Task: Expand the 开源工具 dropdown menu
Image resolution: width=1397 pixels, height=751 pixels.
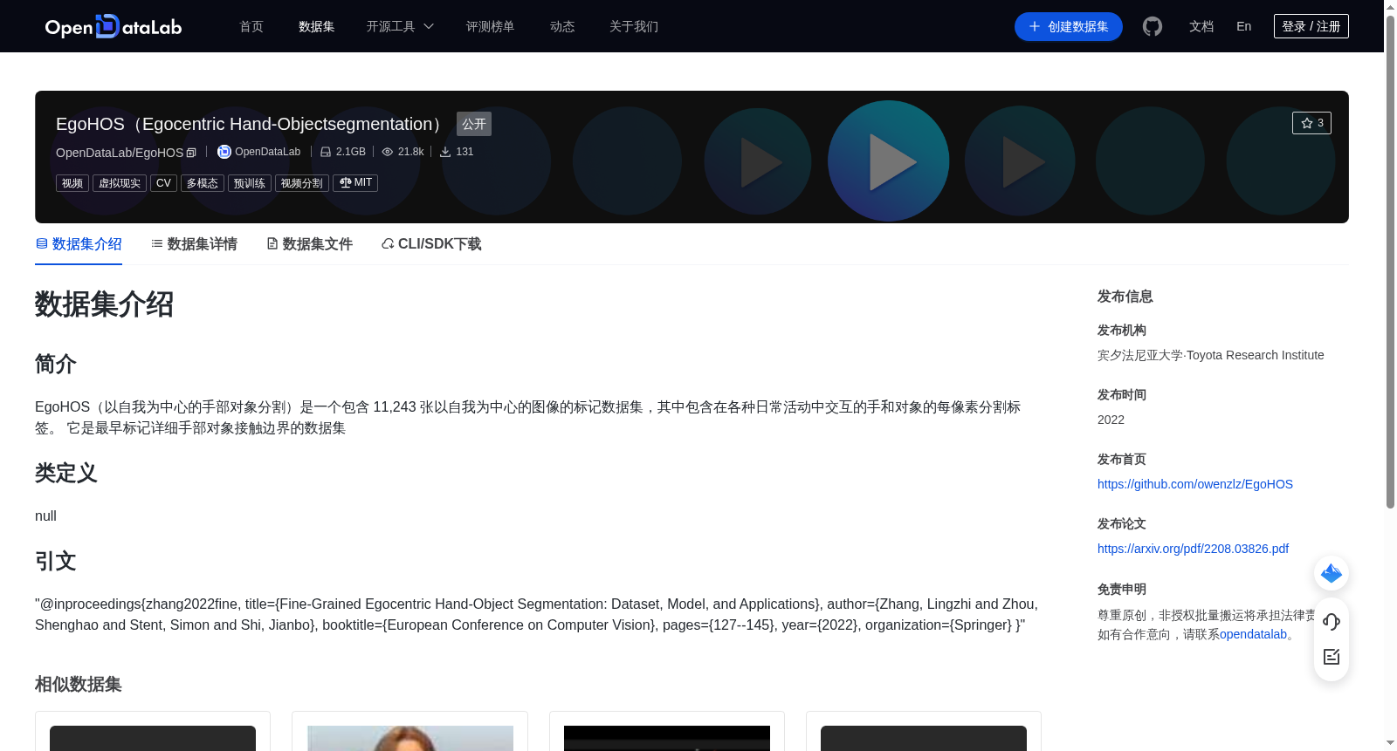Action: click(400, 27)
